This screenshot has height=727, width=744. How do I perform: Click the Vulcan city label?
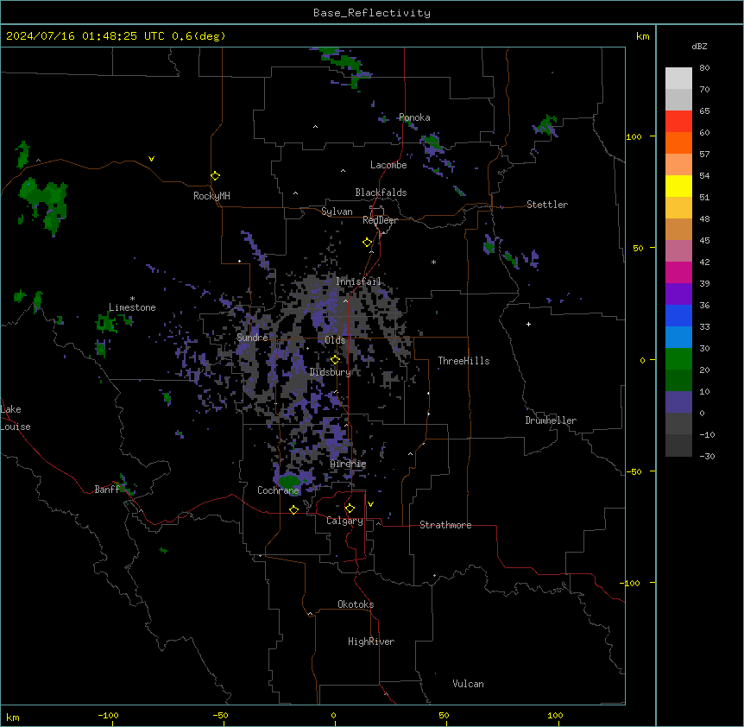pyautogui.click(x=469, y=684)
